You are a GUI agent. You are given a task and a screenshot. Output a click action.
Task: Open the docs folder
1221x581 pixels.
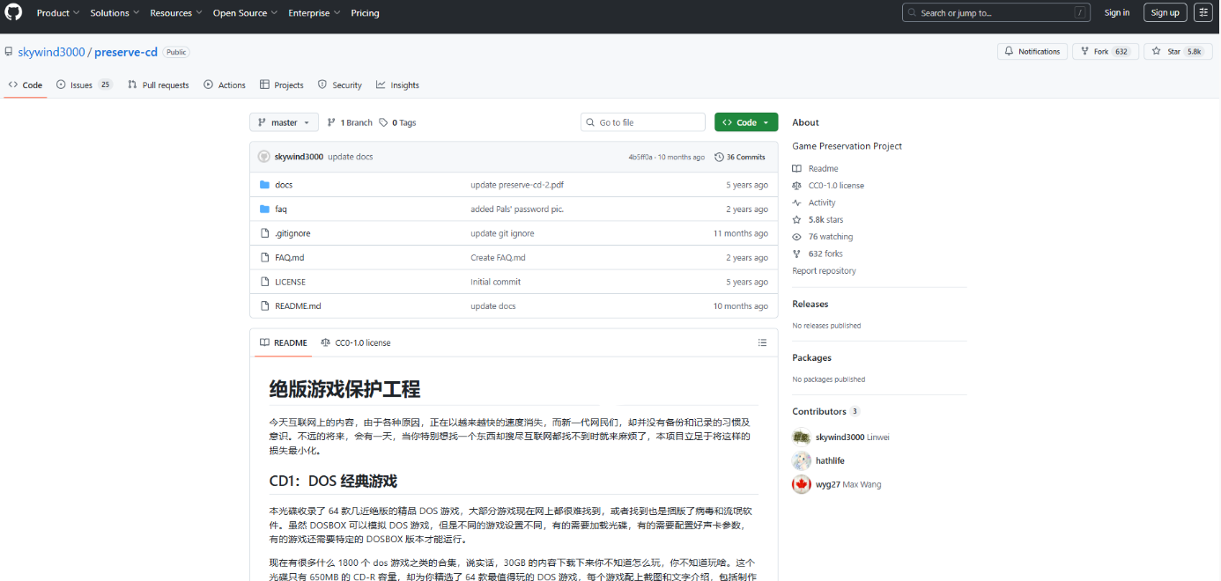point(284,185)
